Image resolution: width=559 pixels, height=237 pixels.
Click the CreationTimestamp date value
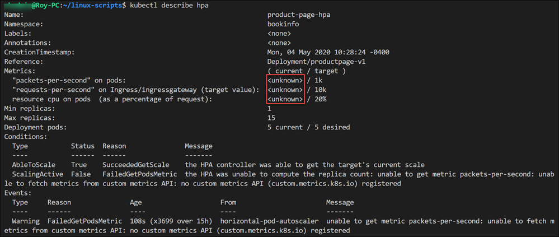[x=328, y=52]
